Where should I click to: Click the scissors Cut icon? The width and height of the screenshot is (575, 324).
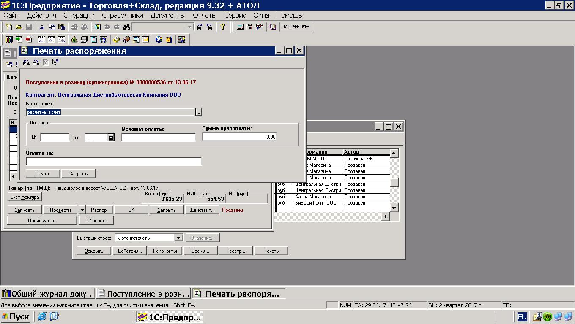42,27
